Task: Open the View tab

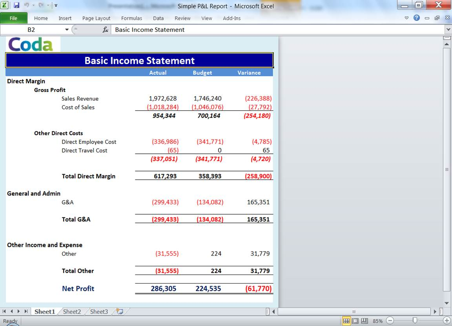Action: 207,18
